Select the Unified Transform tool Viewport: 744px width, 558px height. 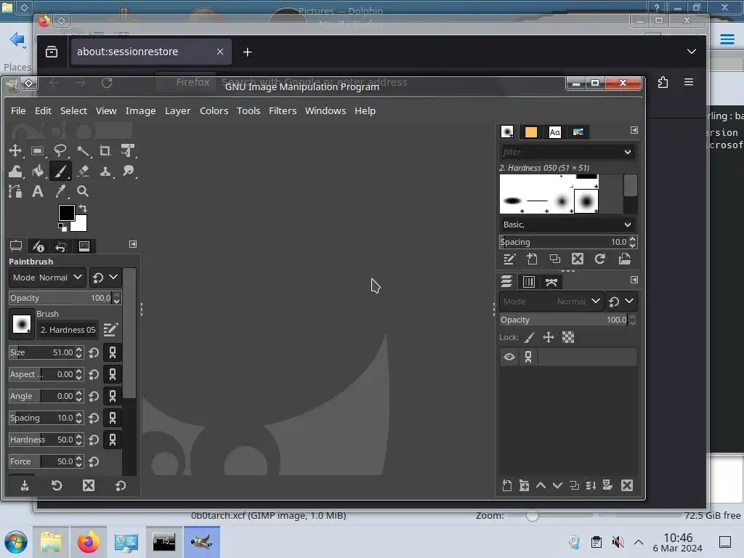[x=128, y=151]
